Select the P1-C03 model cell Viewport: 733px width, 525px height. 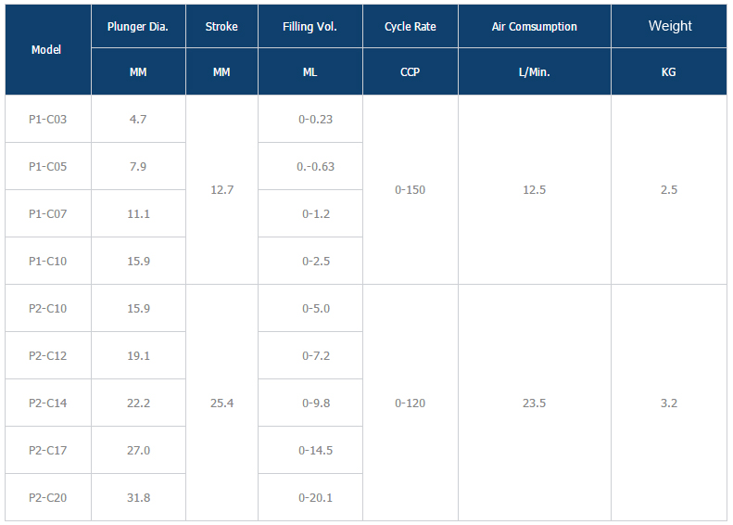(48, 119)
